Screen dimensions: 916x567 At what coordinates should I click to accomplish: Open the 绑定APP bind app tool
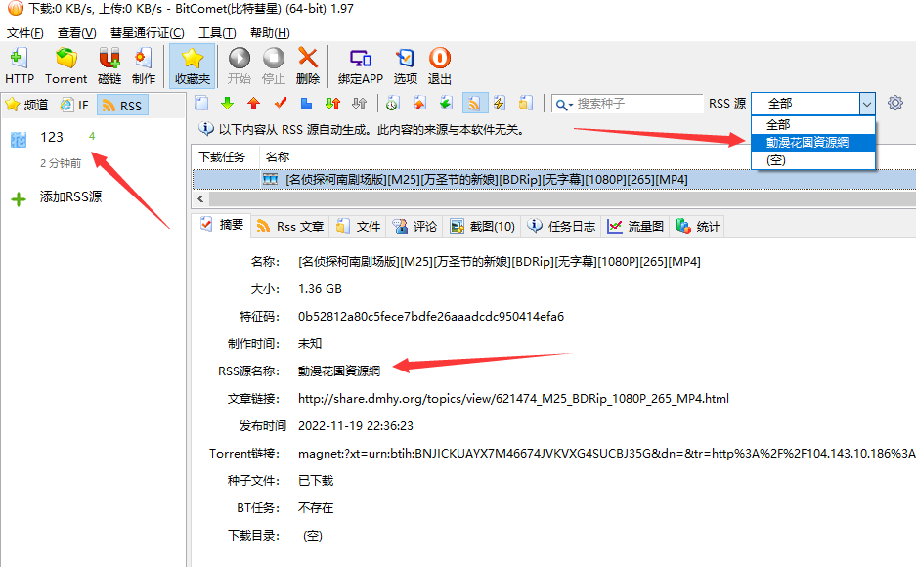pos(361,65)
